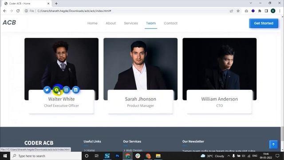284x160 pixels.
Task: Click the Get Started button
Action: click(264, 23)
